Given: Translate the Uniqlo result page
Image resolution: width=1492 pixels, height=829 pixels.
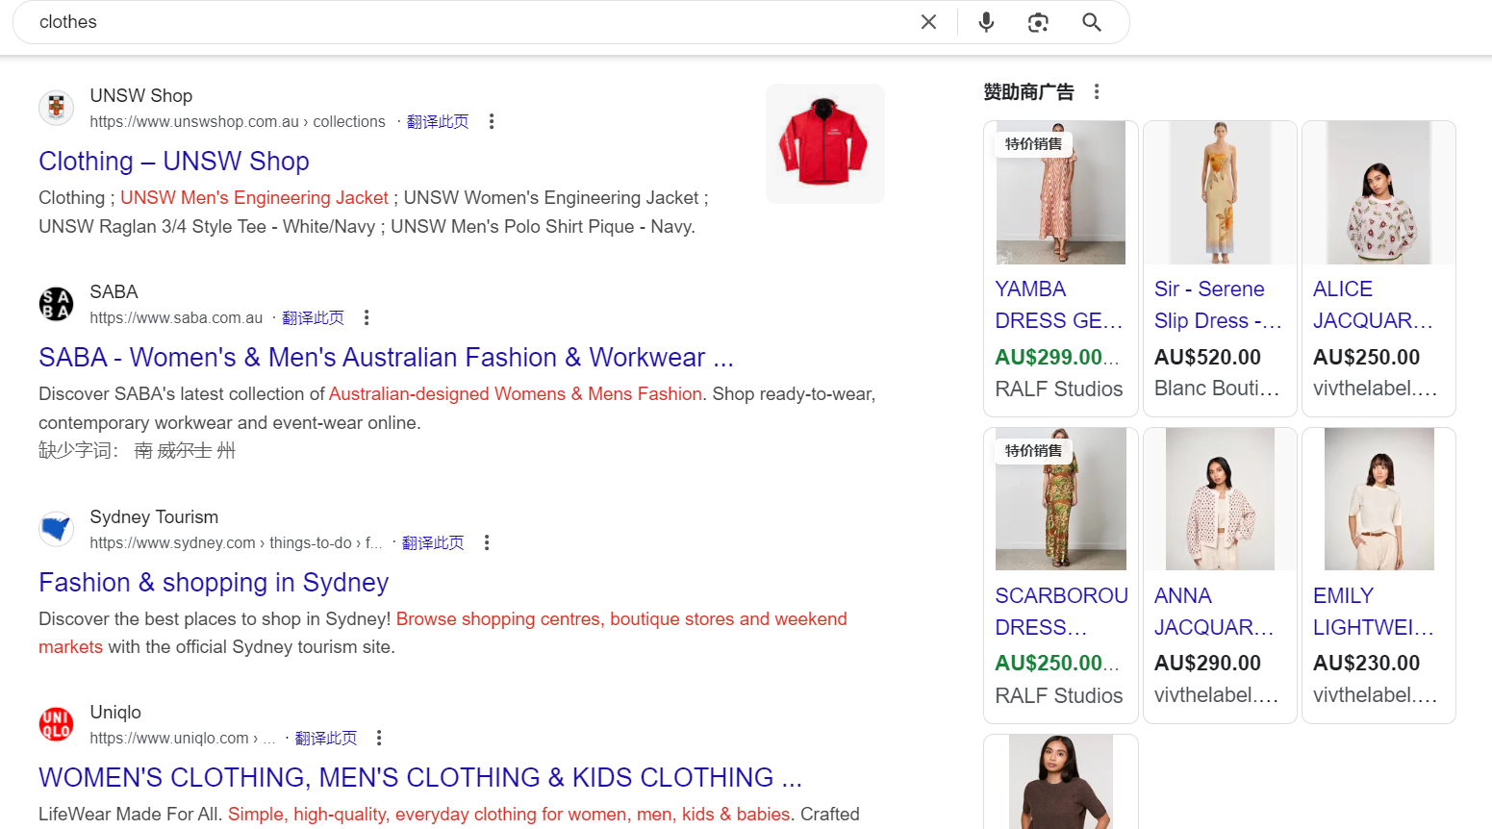Looking at the screenshot, I should tap(325, 738).
